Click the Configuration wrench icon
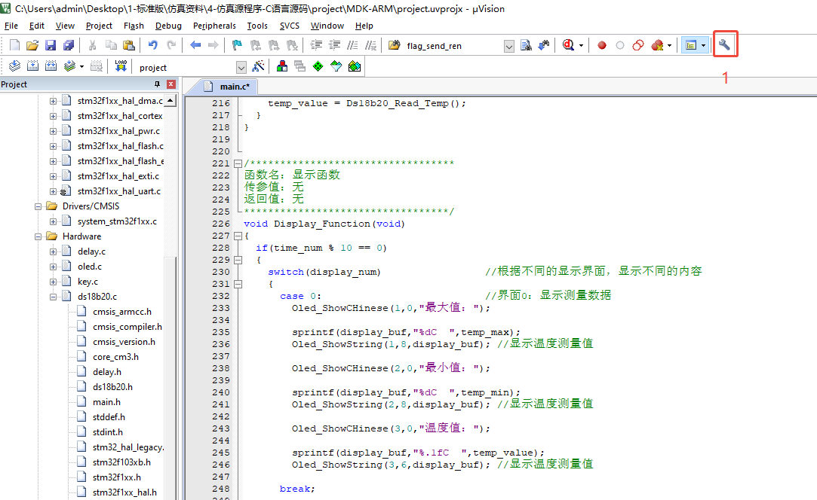The image size is (817, 500). (x=724, y=45)
